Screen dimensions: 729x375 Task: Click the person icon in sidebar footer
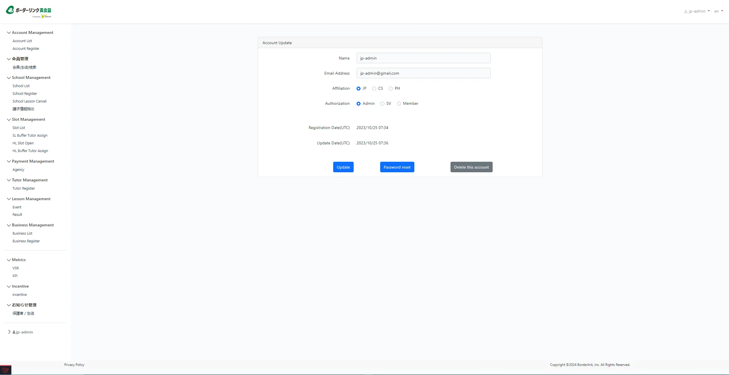[14, 332]
